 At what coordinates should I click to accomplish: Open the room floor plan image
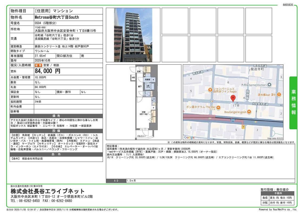[143, 102]
